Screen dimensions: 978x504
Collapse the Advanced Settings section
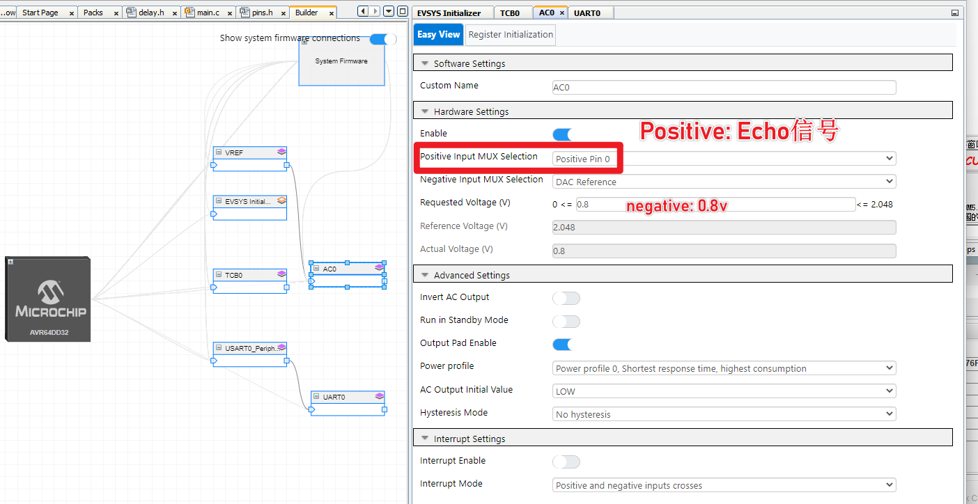[x=425, y=275]
